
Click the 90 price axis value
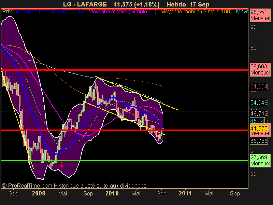(x=254, y=27)
